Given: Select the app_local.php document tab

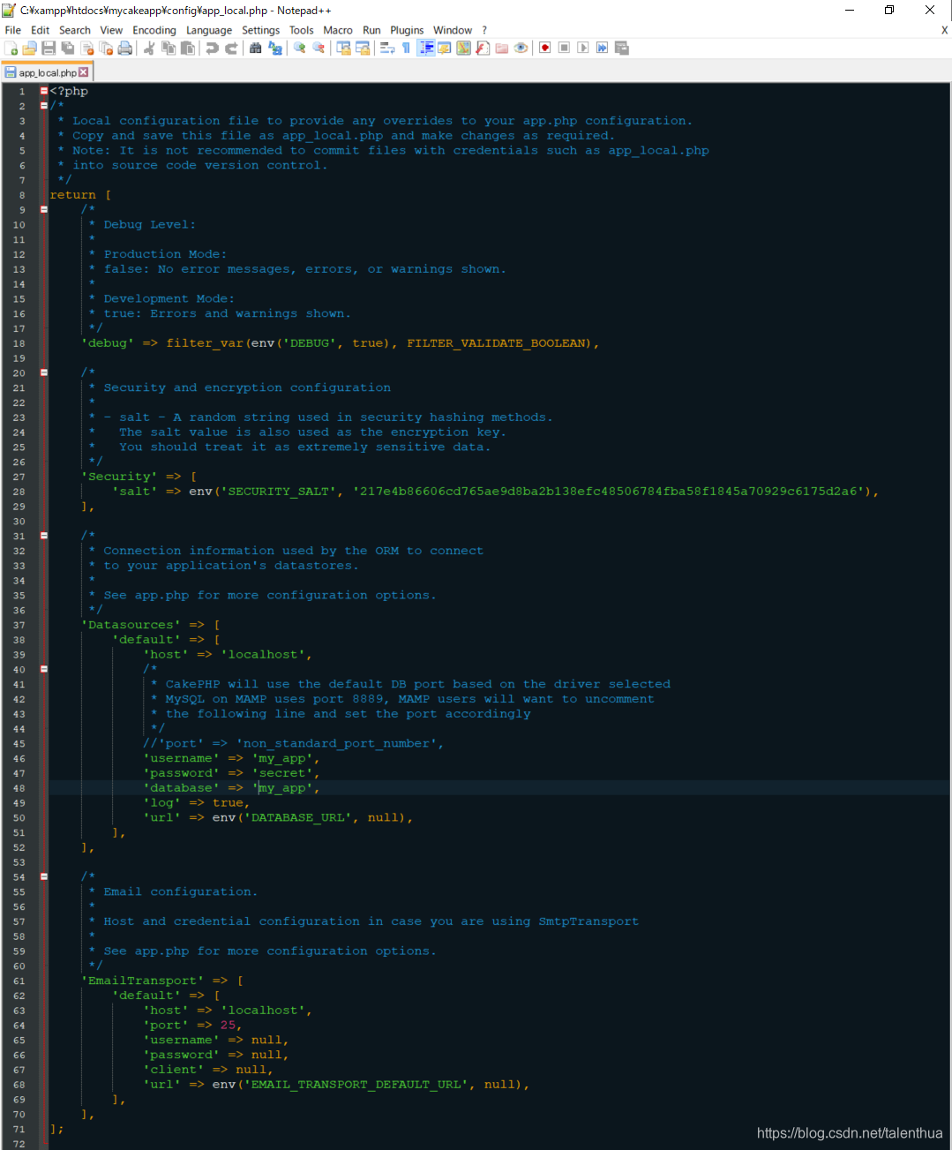Looking at the screenshot, I should (x=47, y=72).
